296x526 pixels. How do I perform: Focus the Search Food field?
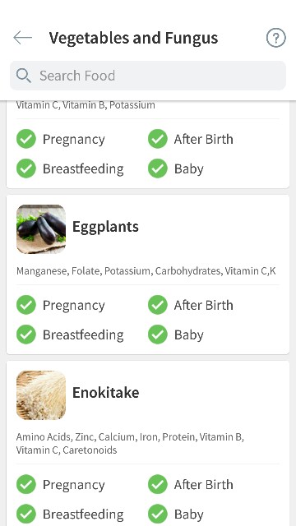[148, 76]
